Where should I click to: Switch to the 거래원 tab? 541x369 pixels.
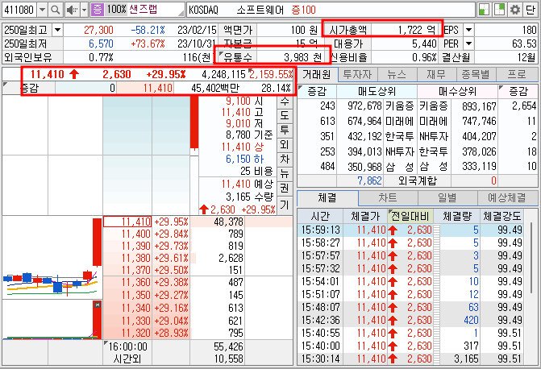(317, 74)
